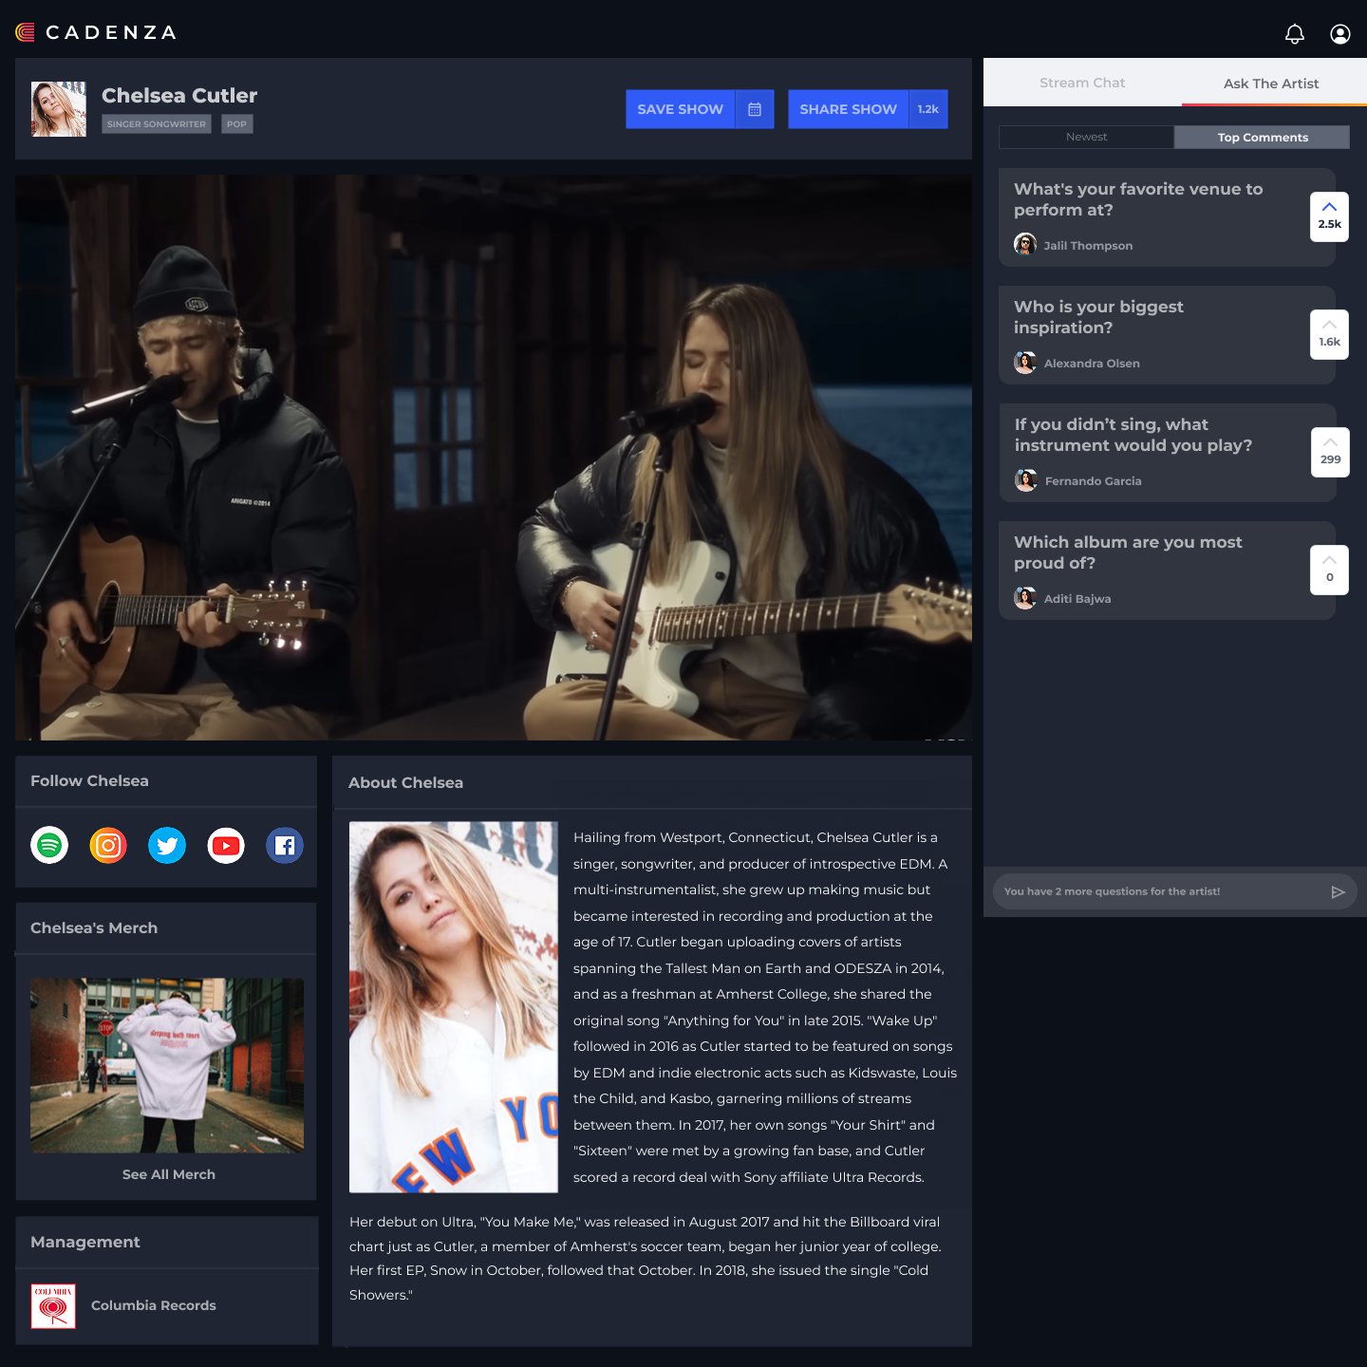Open Chelsea's Twitter page
Screen dimensions: 1367x1367
click(x=167, y=845)
